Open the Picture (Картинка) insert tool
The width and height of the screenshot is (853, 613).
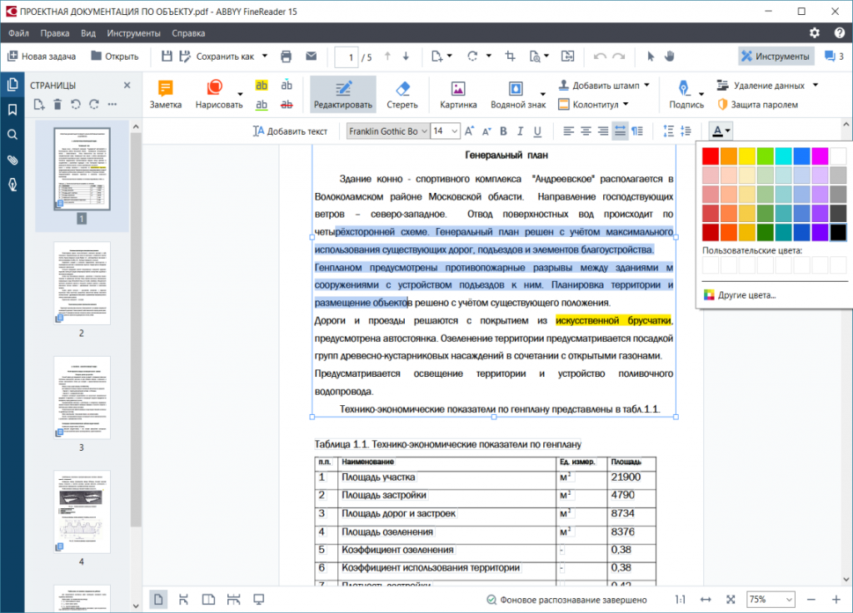pyautogui.click(x=458, y=95)
